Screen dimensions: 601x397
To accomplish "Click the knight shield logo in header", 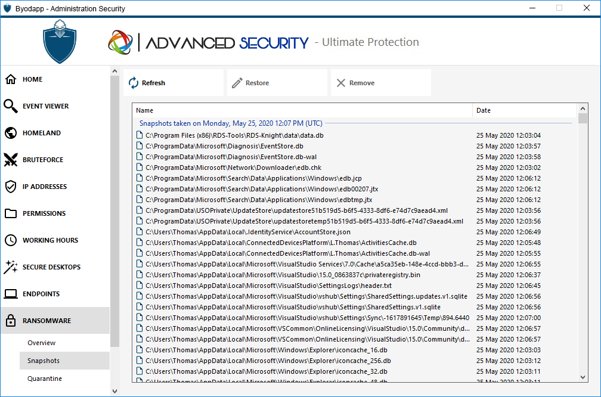I will (60, 41).
